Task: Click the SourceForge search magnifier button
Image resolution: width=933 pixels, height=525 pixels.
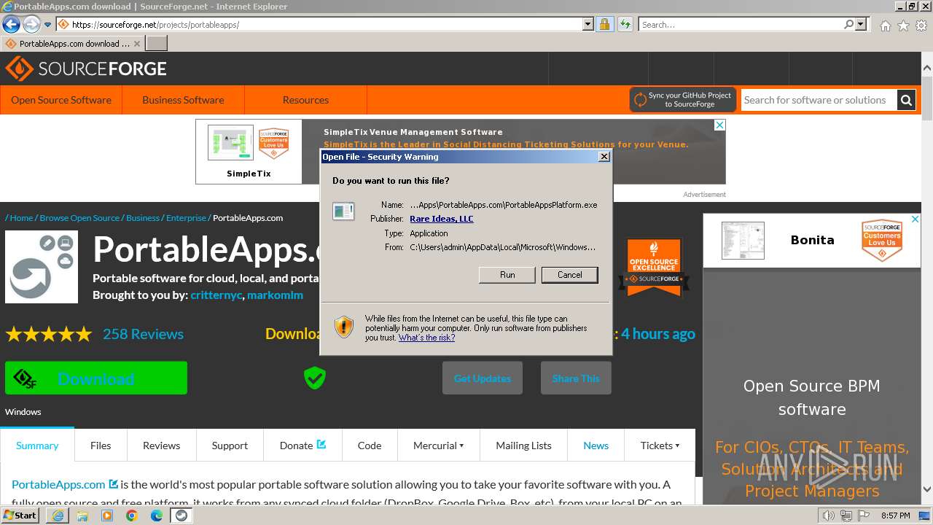Action: pos(906,100)
